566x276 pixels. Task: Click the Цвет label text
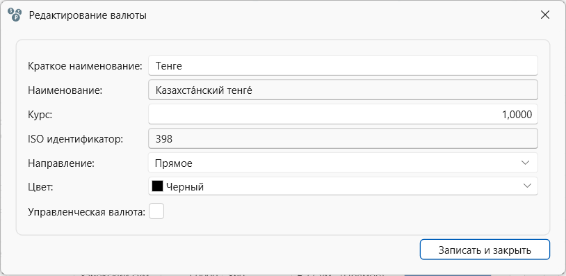pyautogui.click(x=40, y=187)
